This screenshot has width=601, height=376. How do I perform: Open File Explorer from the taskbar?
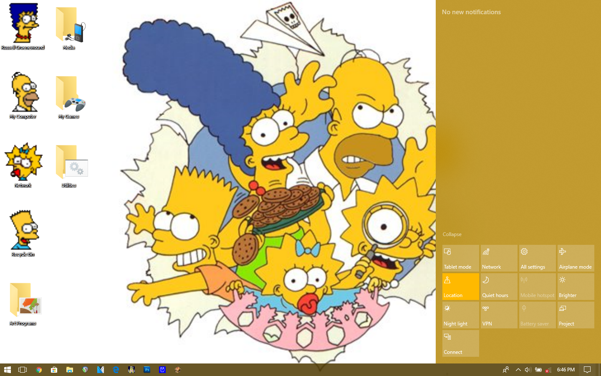(x=70, y=370)
